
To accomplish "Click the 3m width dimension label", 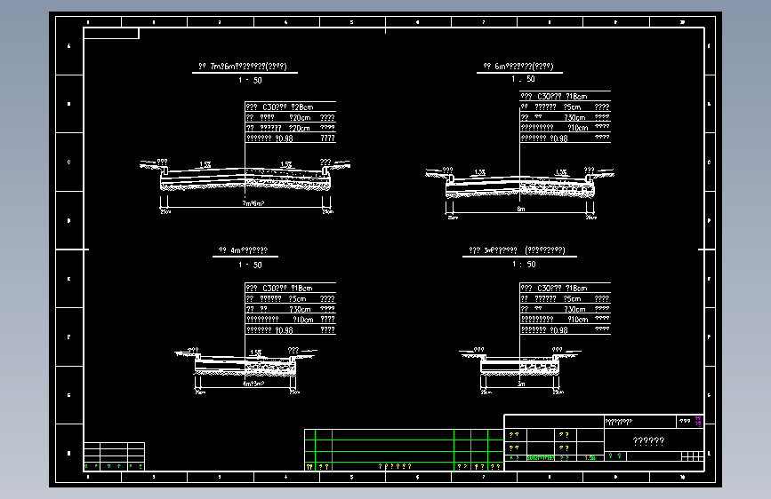I will click(521, 384).
